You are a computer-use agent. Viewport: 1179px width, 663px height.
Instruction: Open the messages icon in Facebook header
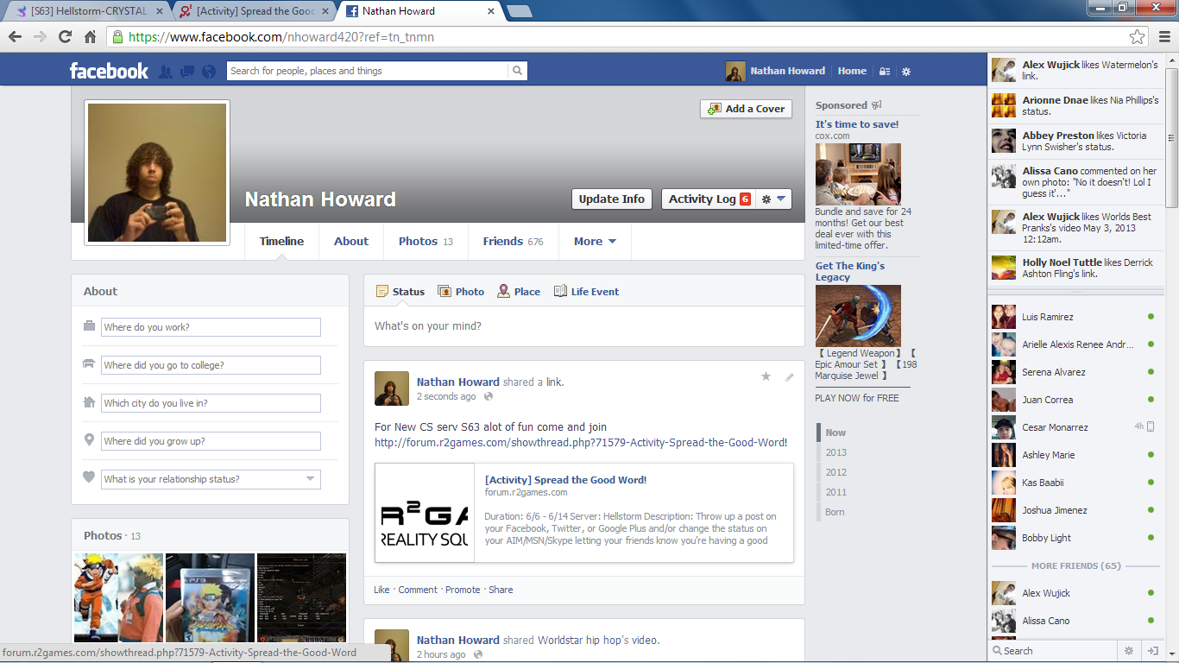pos(186,72)
